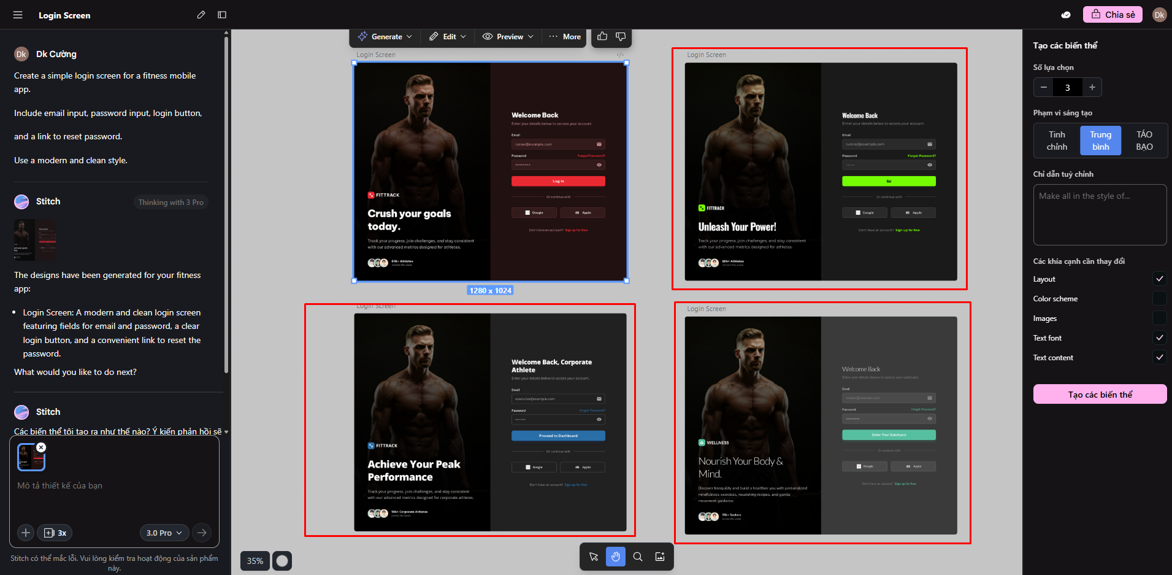Increase the variant count with plus
The height and width of the screenshot is (575, 1172).
pos(1092,87)
